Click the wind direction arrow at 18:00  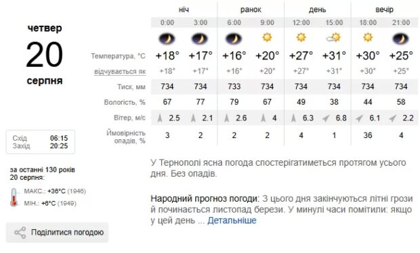[x=360, y=118]
